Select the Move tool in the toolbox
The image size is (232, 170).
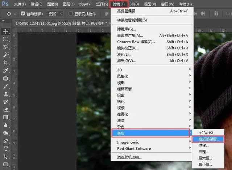pyautogui.click(x=6, y=31)
